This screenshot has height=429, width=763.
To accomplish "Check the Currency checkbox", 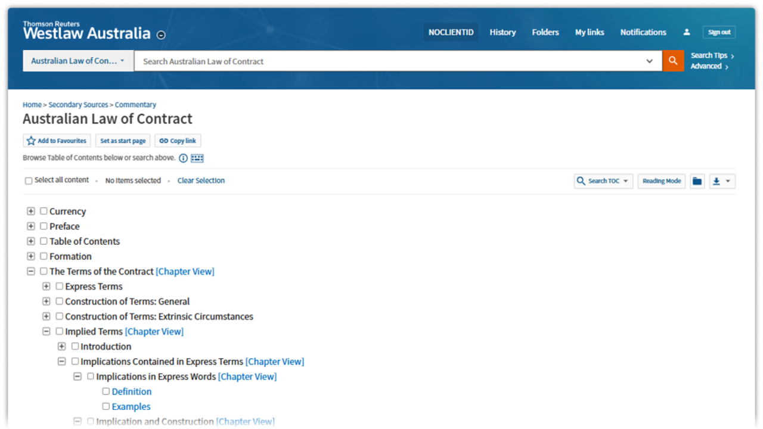I will point(44,211).
